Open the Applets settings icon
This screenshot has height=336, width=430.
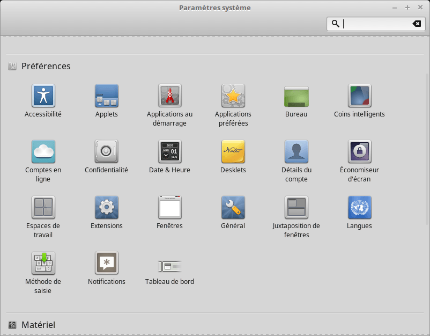click(x=106, y=96)
